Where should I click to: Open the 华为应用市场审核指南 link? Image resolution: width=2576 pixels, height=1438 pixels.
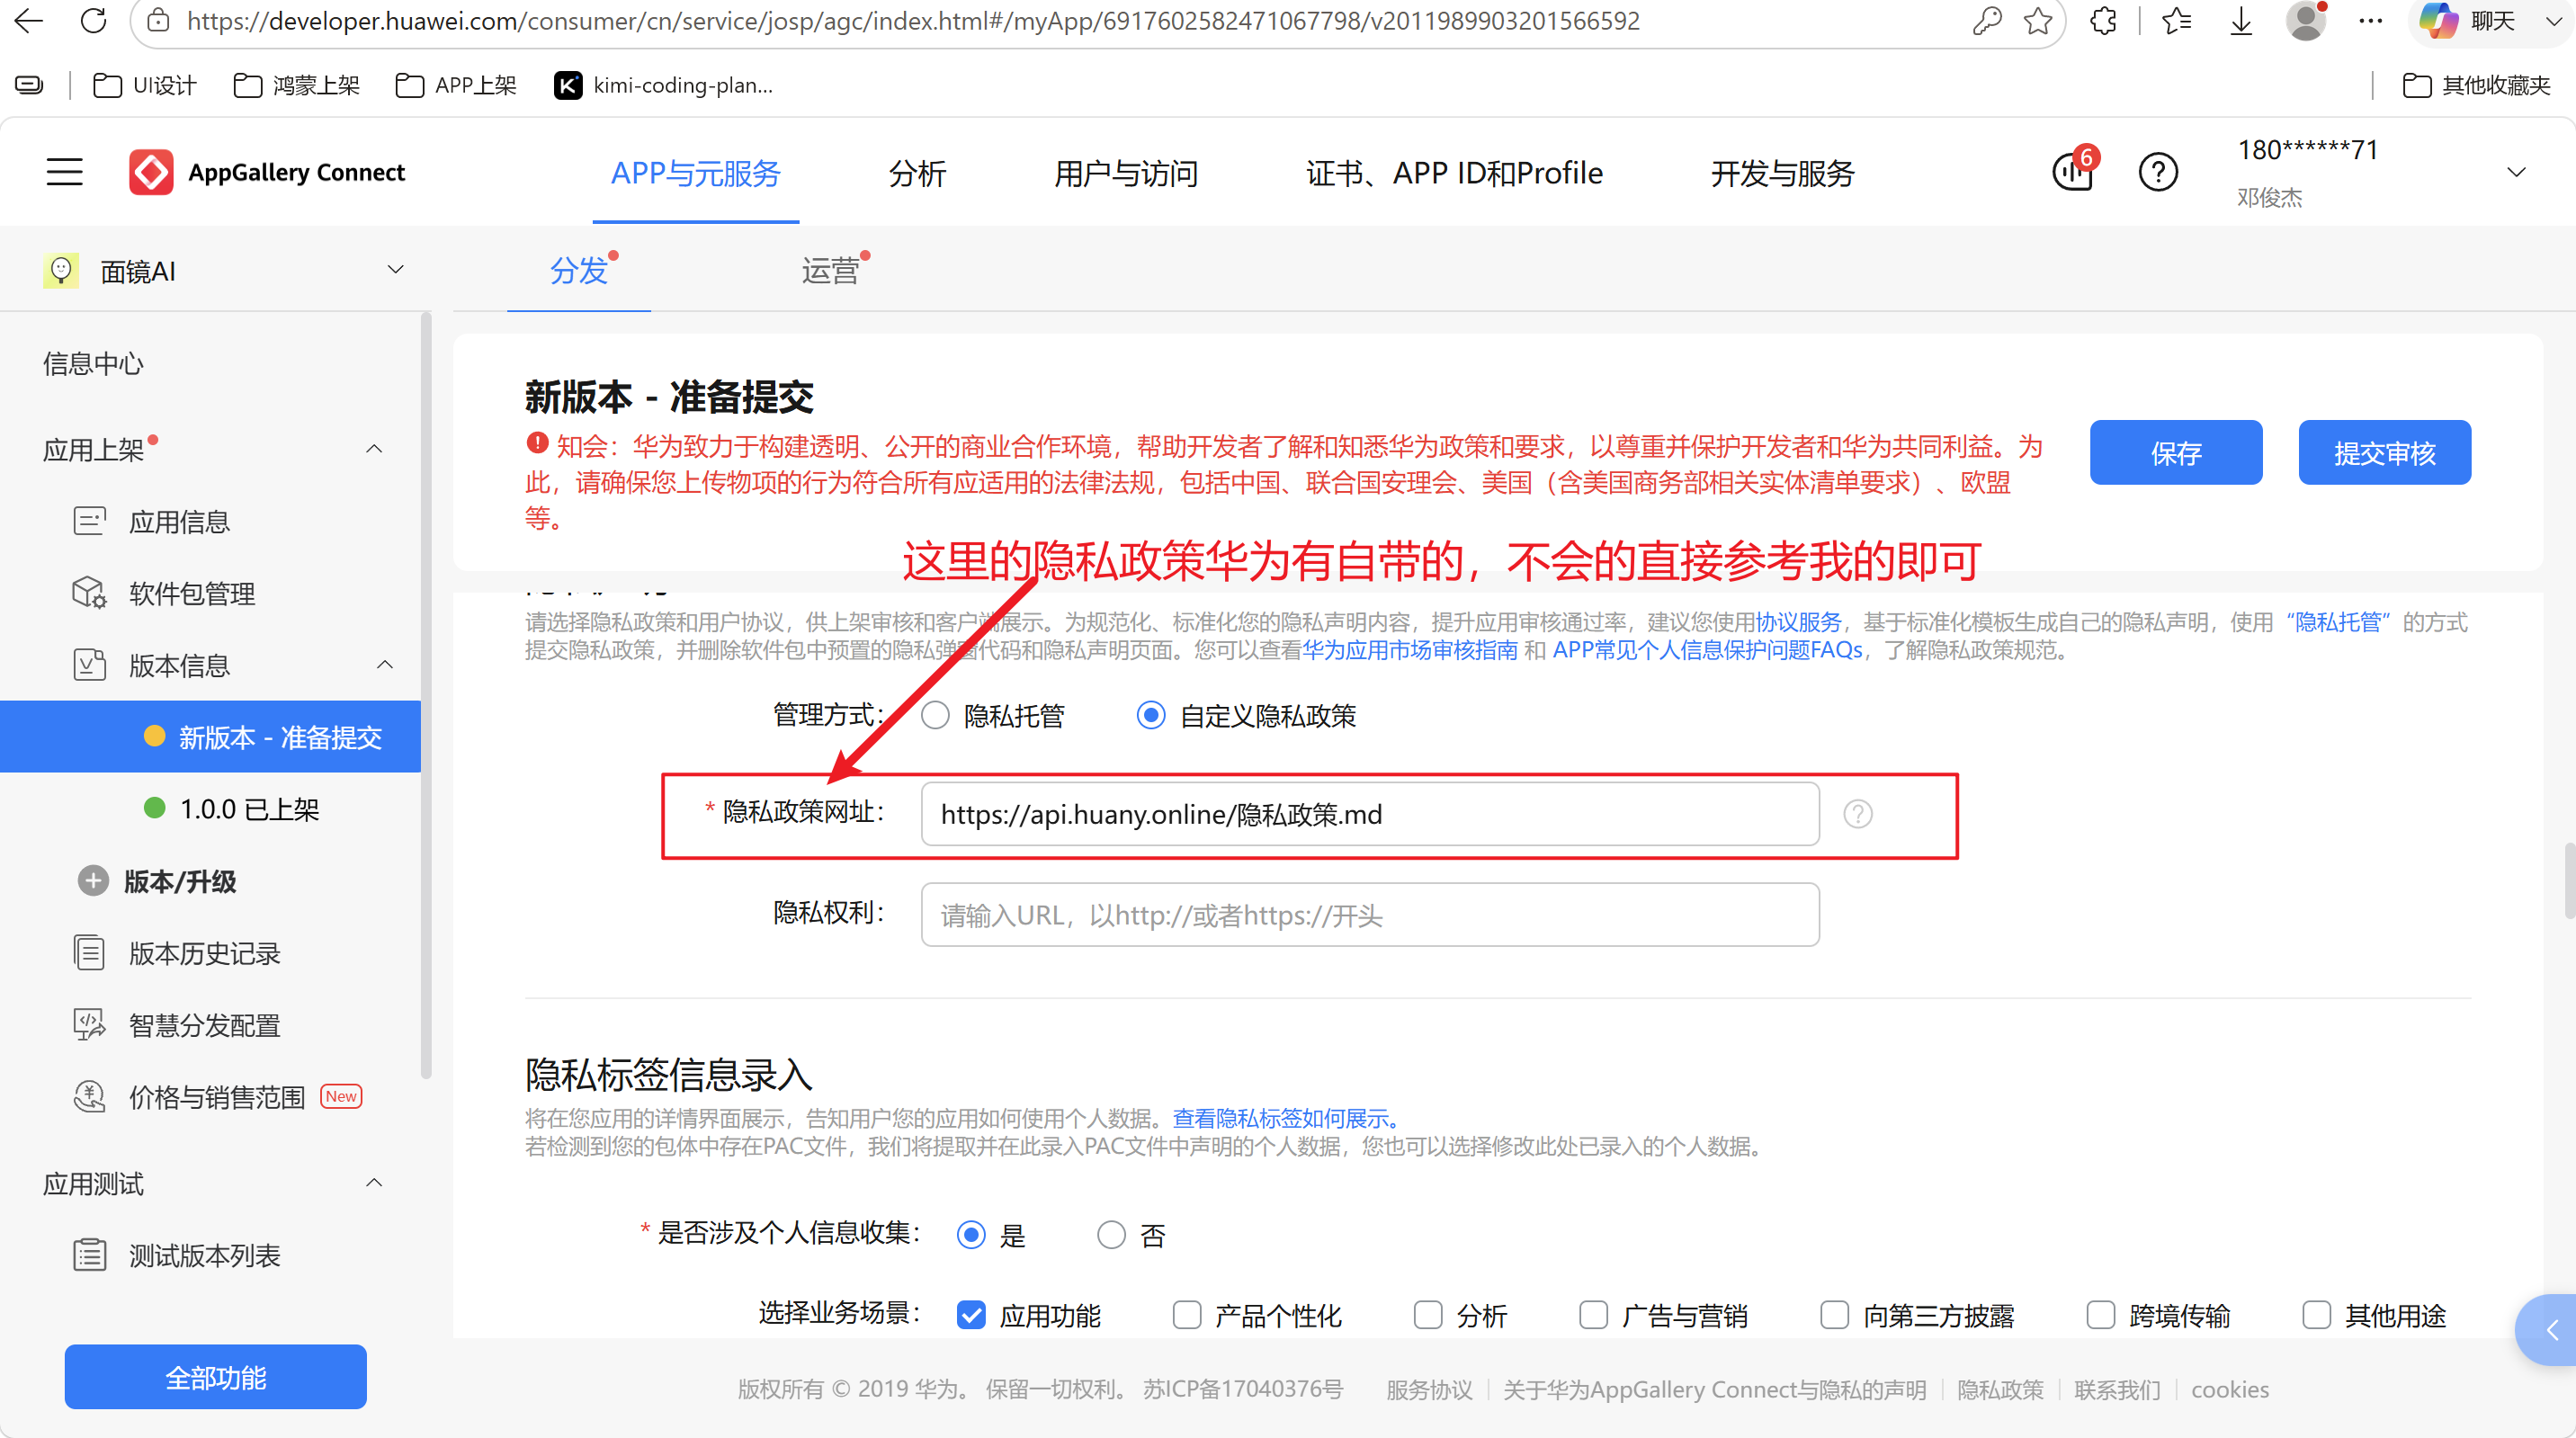(1410, 650)
